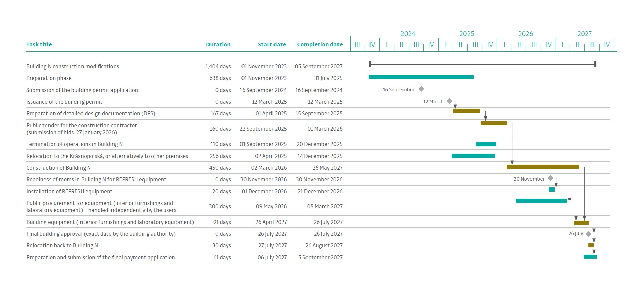This screenshot has height=303, width=644.
Task: Click the Task title column header
Action: point(39,45)
